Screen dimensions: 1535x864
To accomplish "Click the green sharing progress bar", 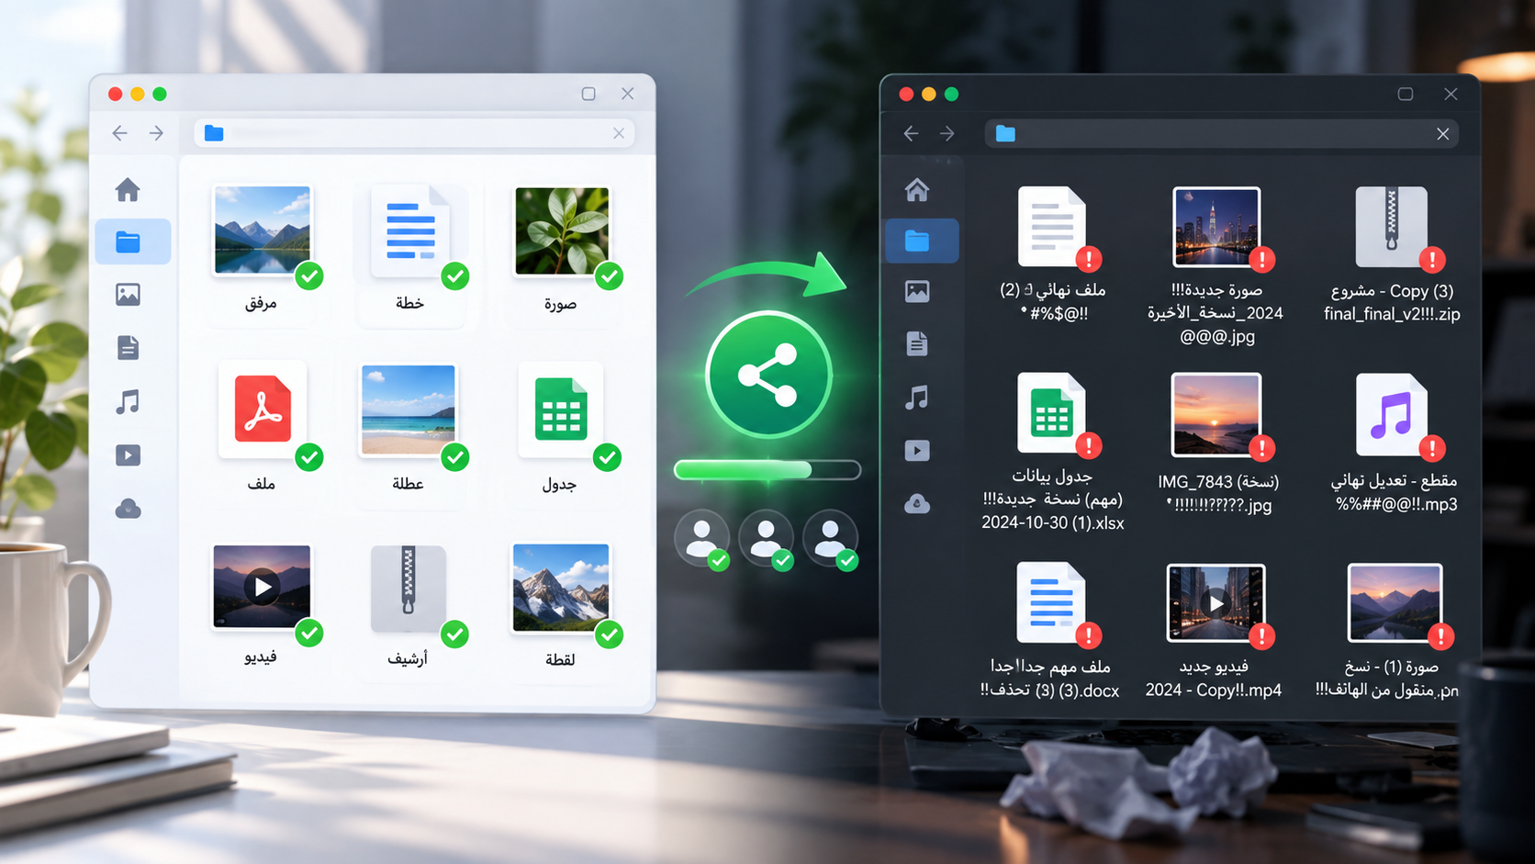I will click(x=767, y=470).
